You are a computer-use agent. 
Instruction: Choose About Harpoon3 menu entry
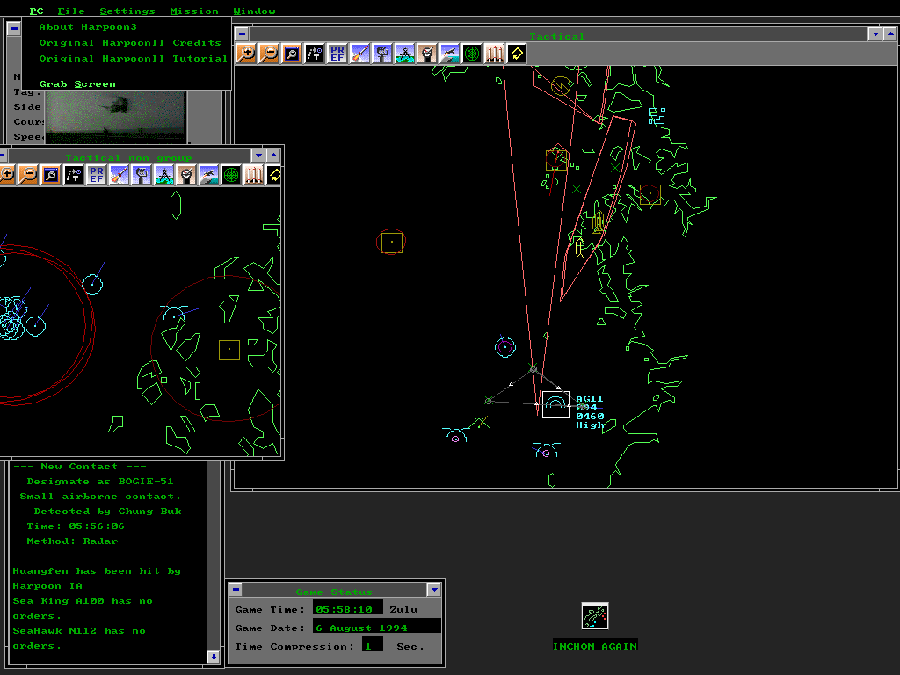[88, 27]
